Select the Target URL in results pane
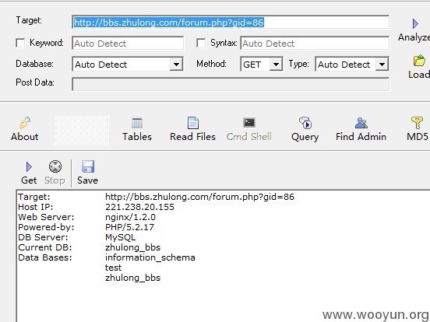 (x=199, y=197)
